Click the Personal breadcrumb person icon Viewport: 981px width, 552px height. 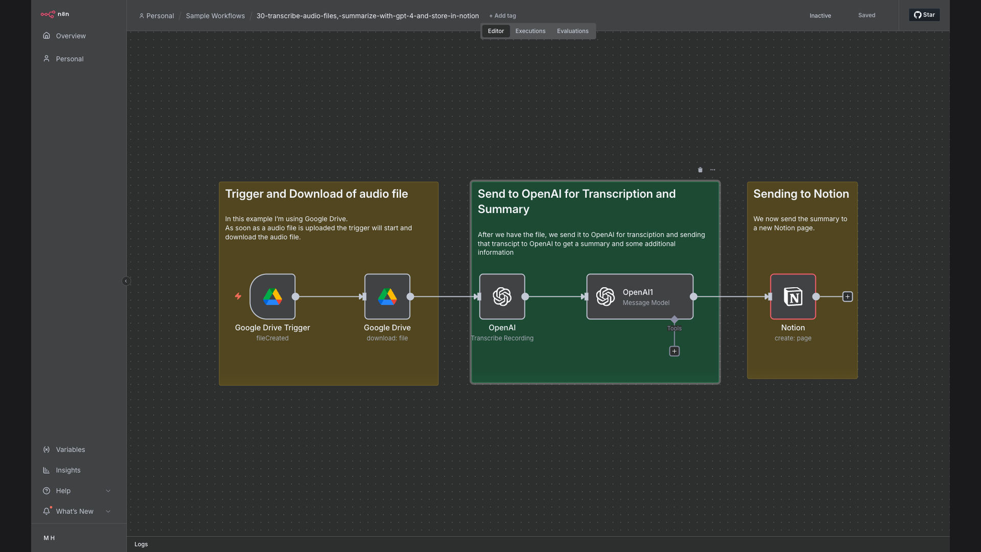(142, 16)
